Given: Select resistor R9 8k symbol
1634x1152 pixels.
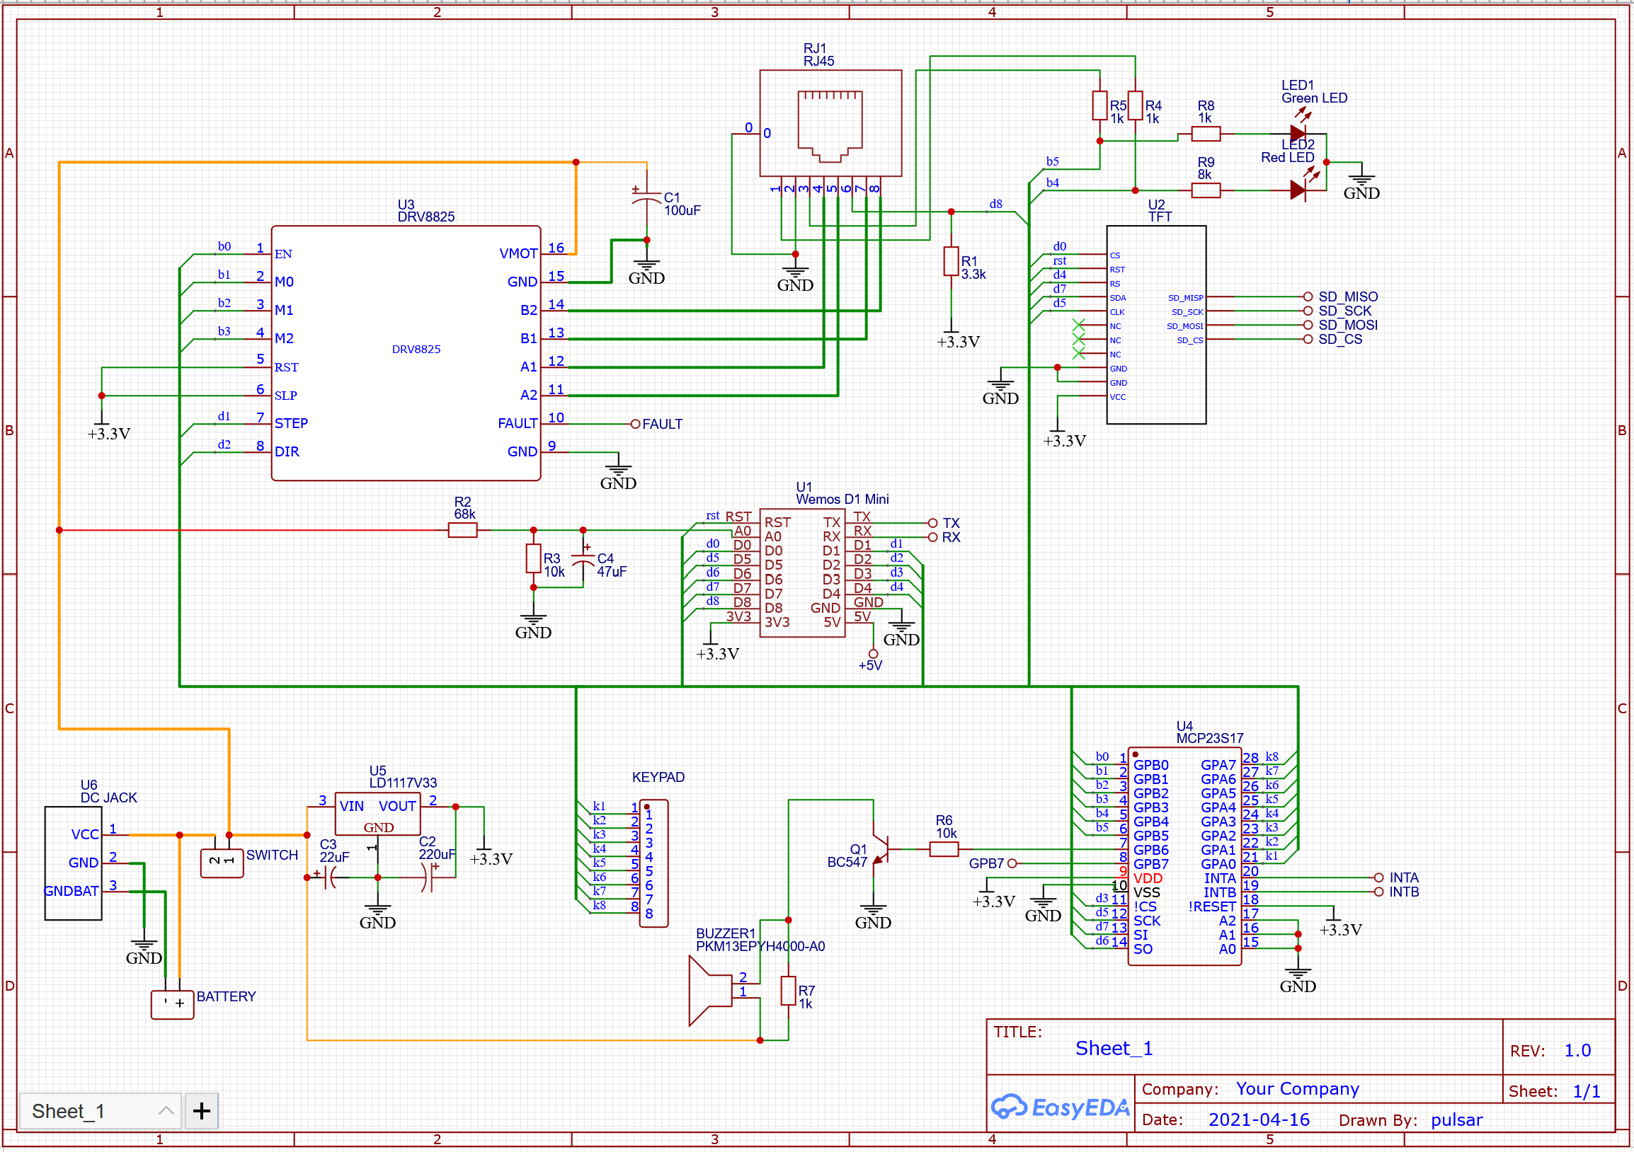Looking at the screenshot, I should point(1206,190).
